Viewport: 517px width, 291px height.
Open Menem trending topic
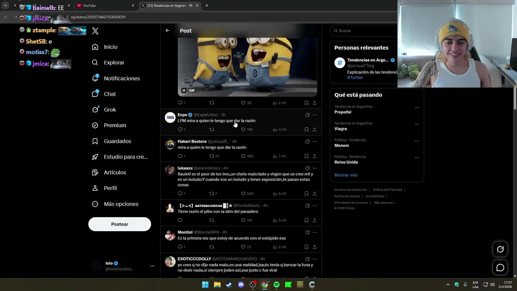(x=342, y=145)
